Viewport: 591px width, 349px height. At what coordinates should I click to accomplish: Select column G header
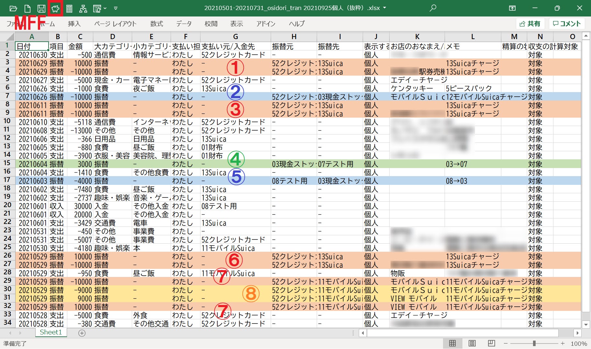(235, 37)
